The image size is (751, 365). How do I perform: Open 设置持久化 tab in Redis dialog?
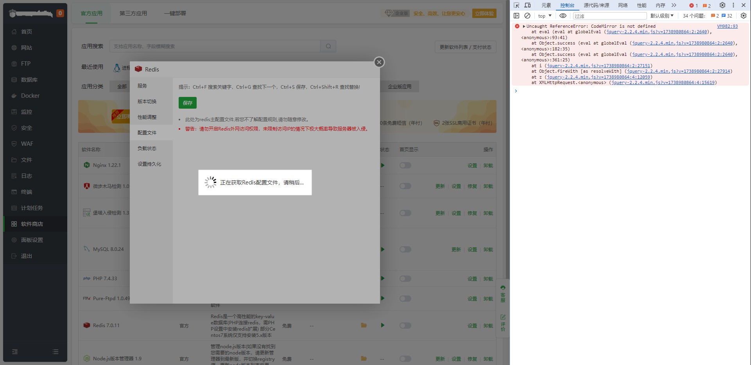tap(151, 164)
